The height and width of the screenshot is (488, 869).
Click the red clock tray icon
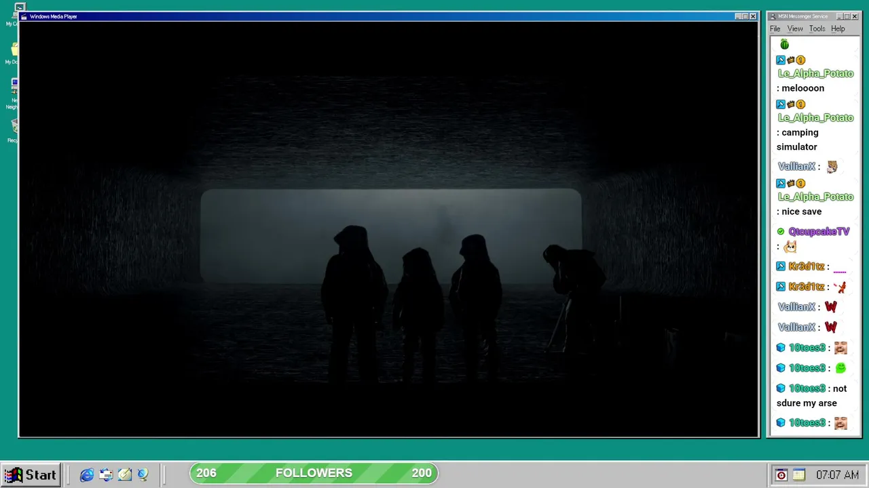pos(781,475)
